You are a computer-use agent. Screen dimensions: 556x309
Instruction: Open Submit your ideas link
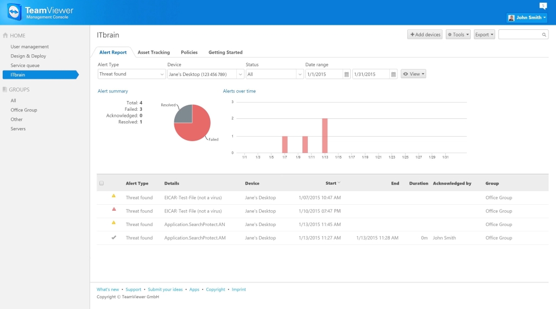pyautogui.click(x=165, y=289)
